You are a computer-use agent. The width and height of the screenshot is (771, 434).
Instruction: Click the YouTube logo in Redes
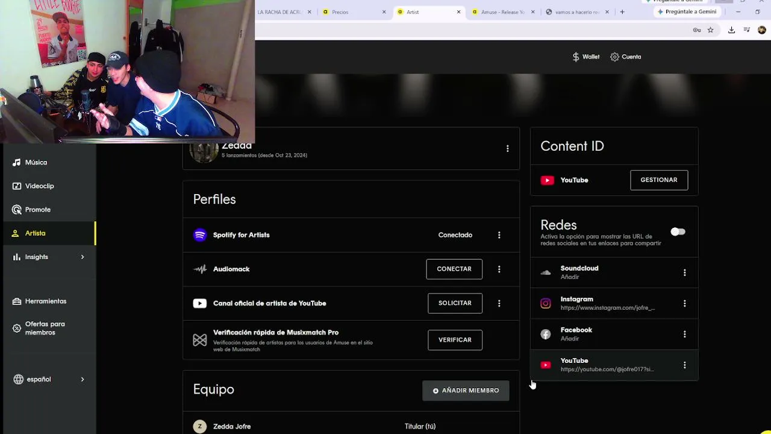[x=546, y=365]
